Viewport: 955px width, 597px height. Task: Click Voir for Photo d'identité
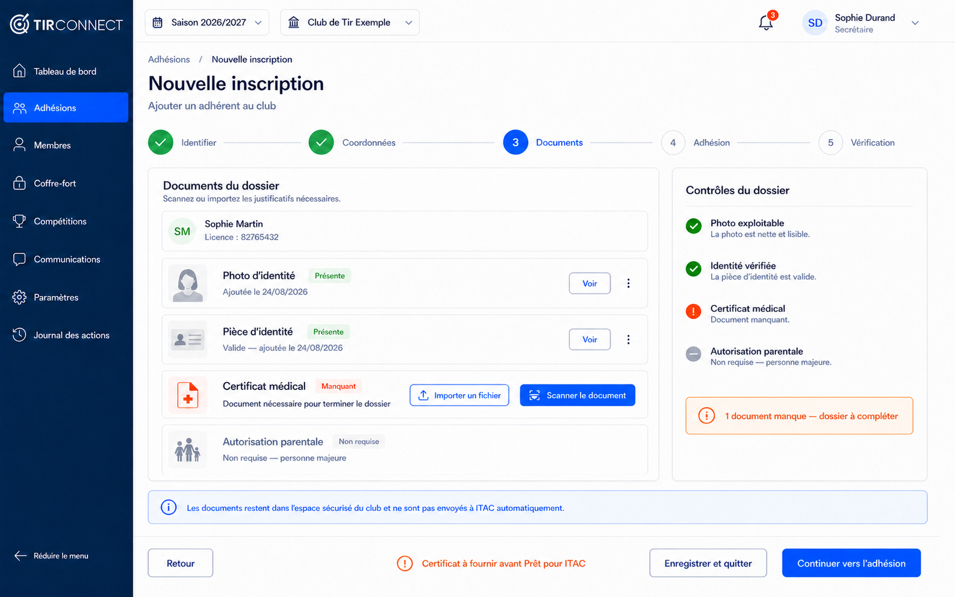(589, 283)
